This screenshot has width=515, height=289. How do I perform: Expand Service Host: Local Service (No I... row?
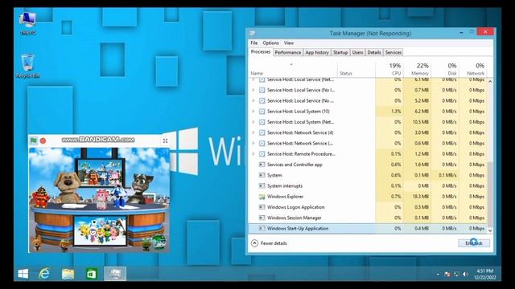[x=253, y=90]
